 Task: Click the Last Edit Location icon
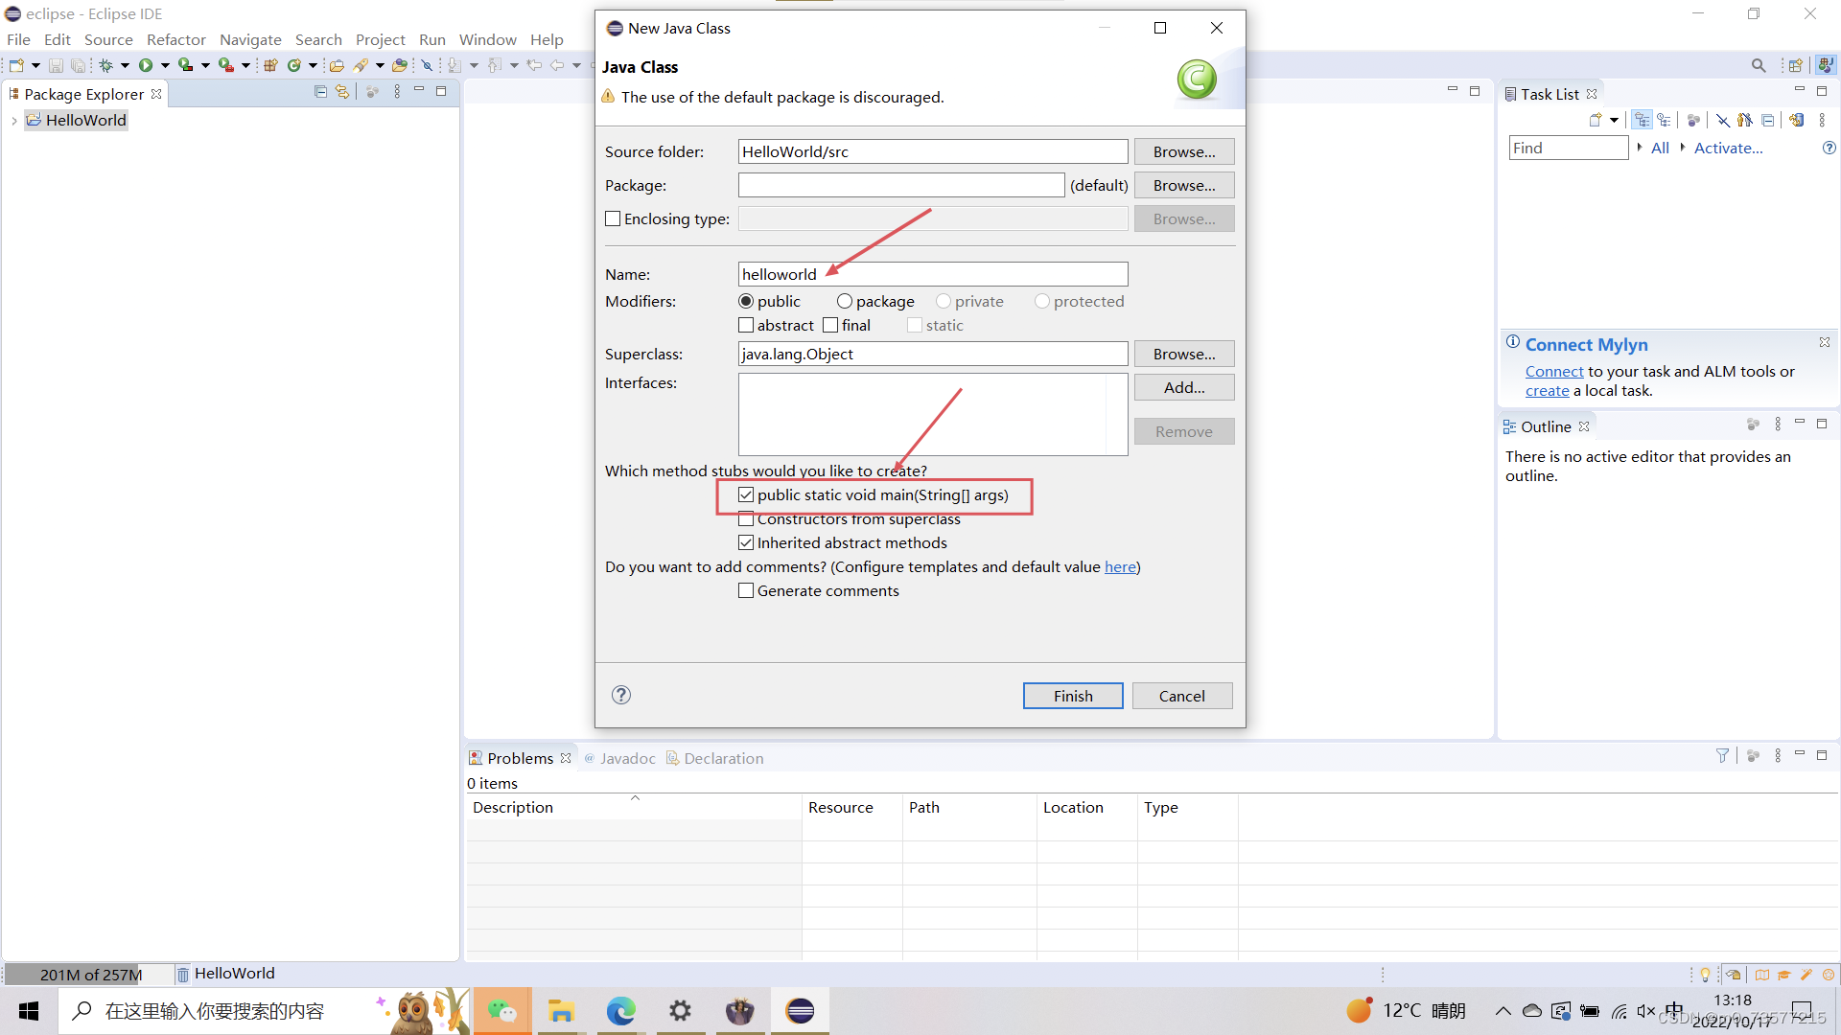coord(534,65)
